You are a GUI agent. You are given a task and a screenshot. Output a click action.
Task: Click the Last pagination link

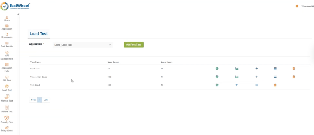pyautogui.click(x=46, y=100)
